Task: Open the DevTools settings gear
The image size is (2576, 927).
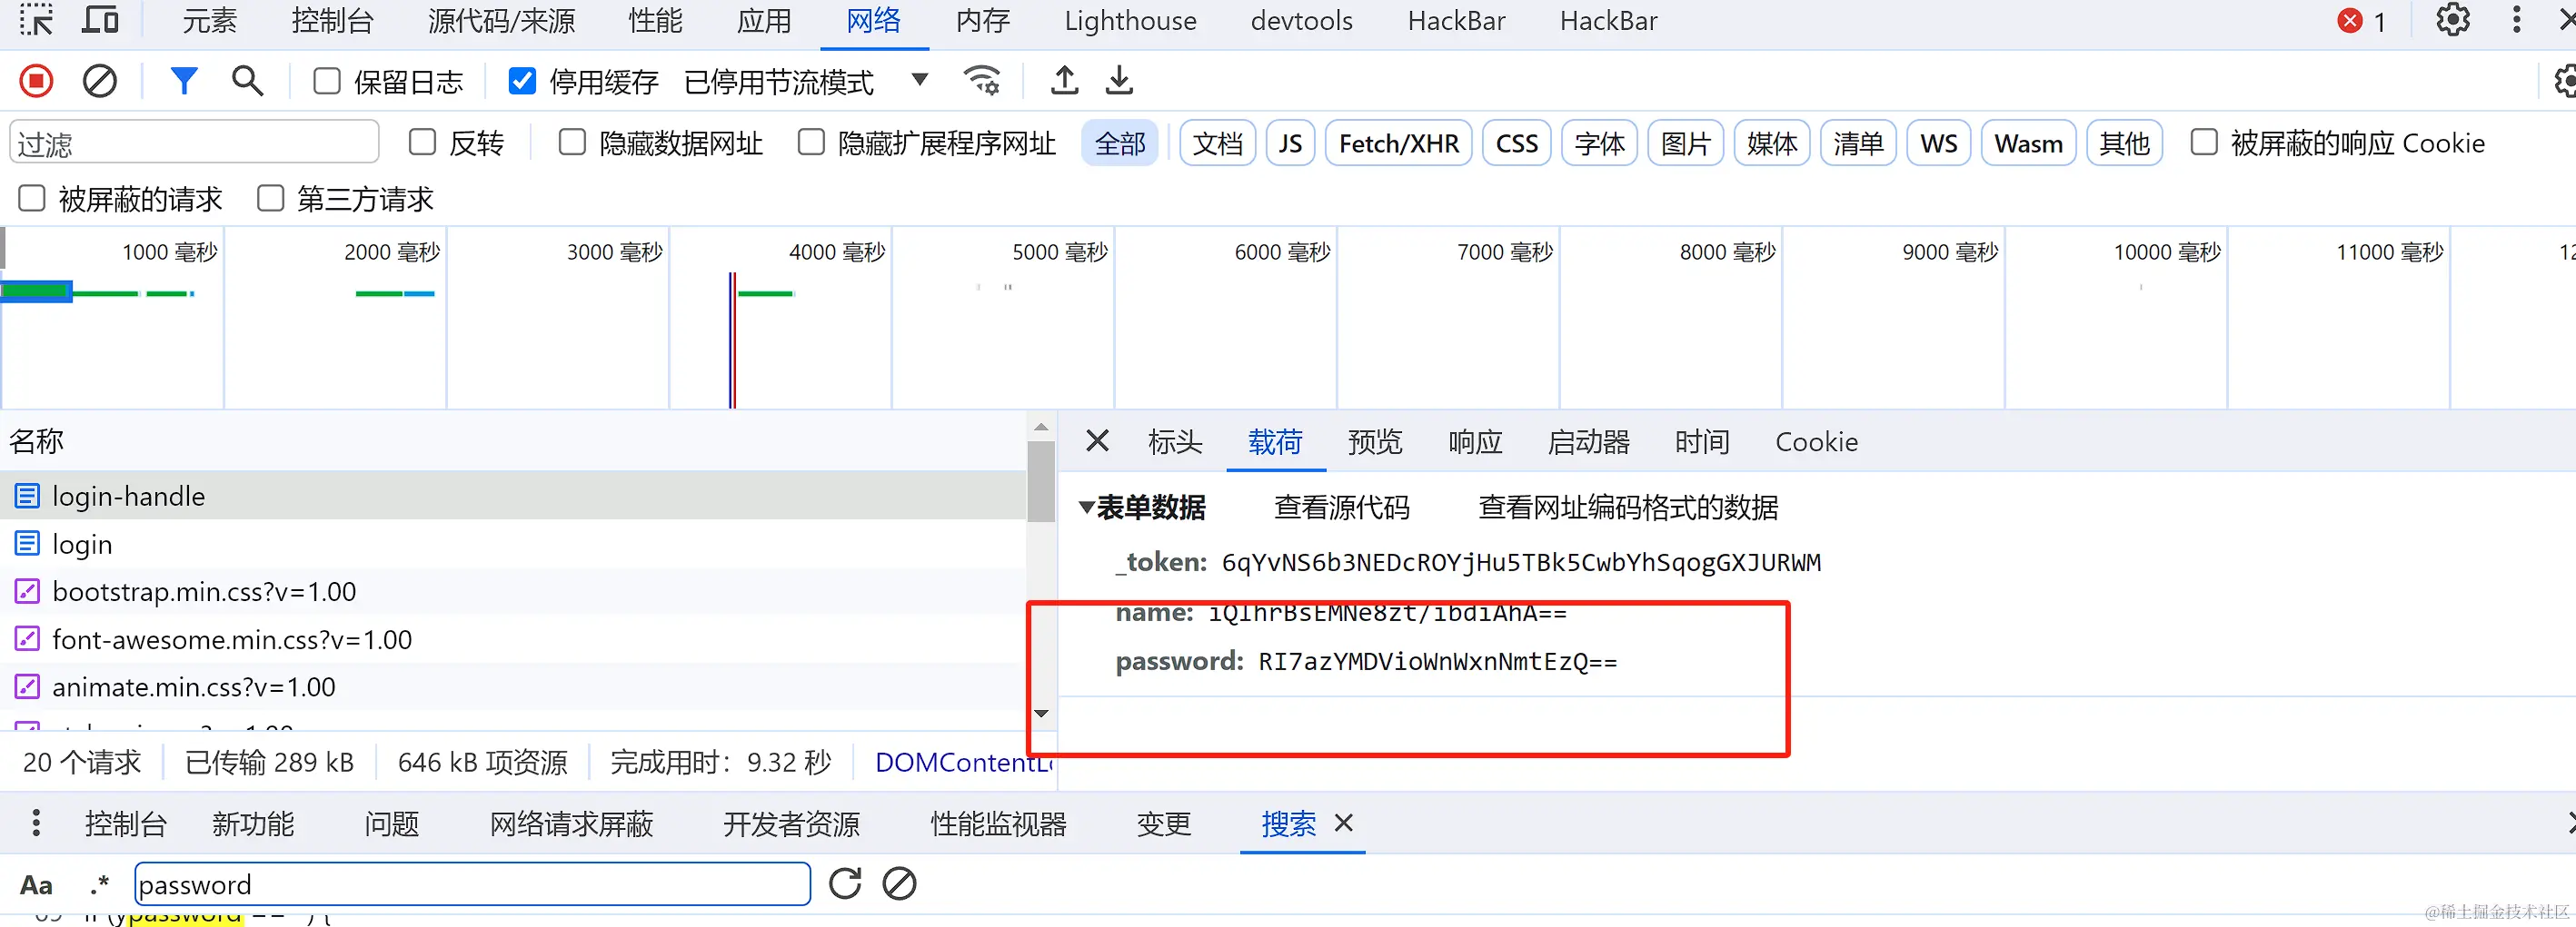Action: (2452, 20)
